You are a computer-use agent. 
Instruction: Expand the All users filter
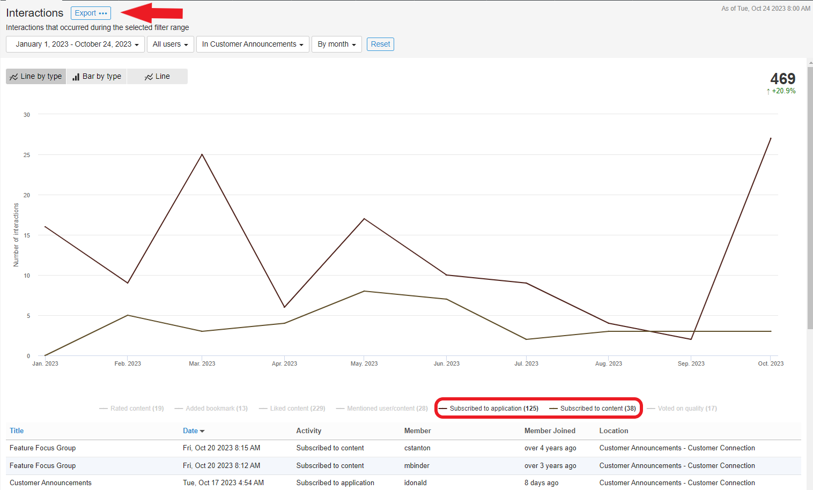click(x=170, y=44)
